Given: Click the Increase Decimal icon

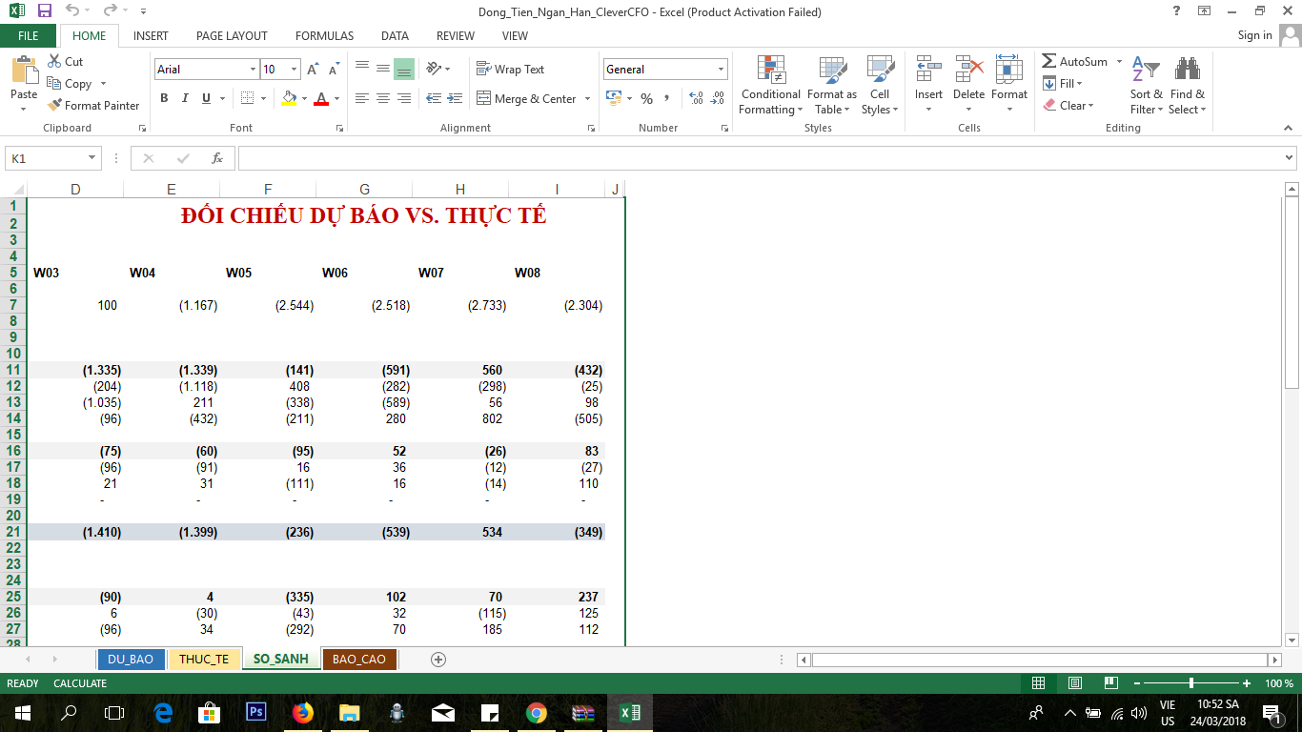Looking at the screenshot, I should [x=696, y=99].
